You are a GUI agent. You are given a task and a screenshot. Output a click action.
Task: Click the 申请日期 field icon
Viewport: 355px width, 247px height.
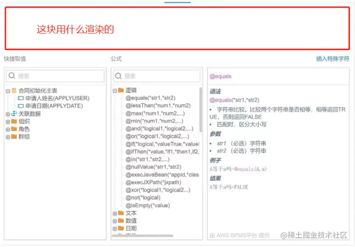[21, 106]
